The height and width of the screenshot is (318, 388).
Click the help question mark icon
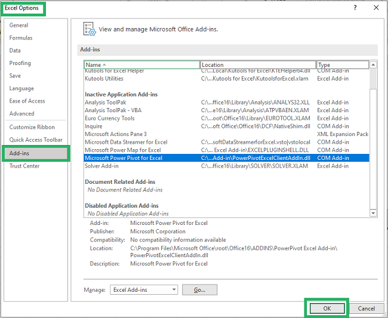pos(355,8)
